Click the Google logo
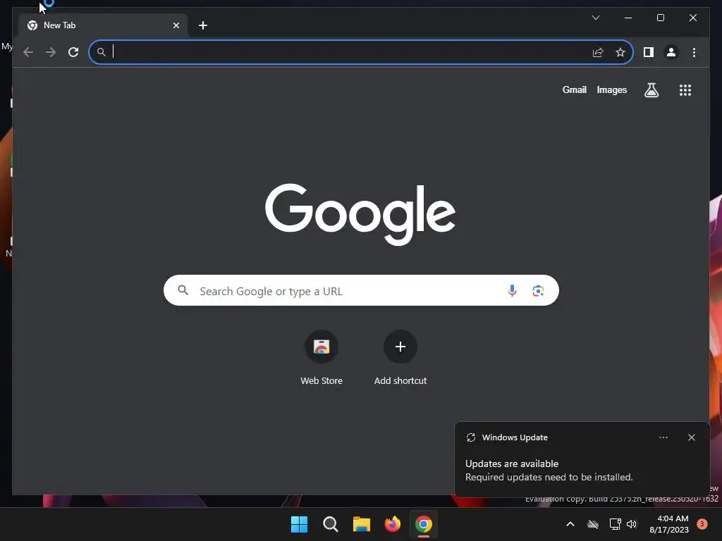This screenshot has height=541, width=722. point(360,214)
